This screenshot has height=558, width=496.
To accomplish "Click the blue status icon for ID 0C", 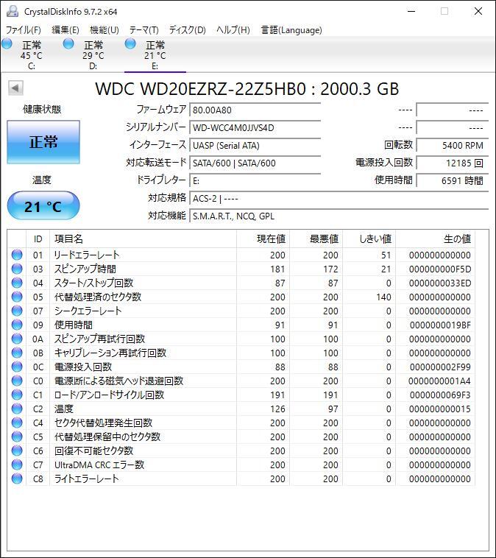I will [17, 367].
